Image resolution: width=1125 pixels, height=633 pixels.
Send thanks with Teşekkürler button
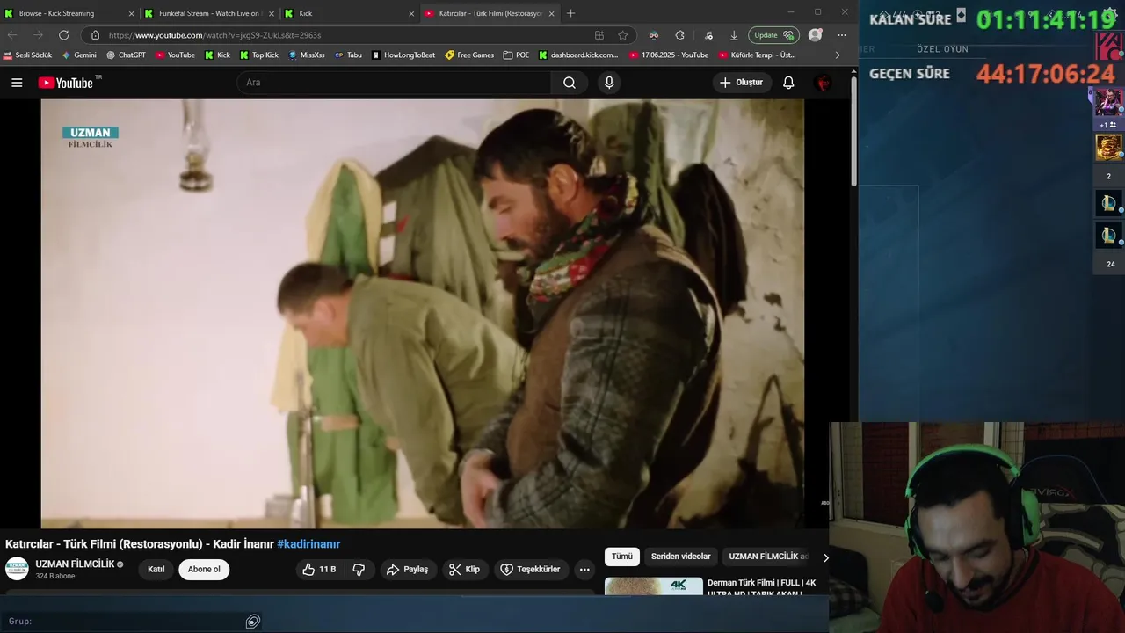530,570
